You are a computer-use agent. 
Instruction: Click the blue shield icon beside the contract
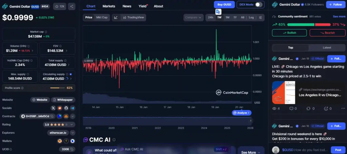[59, 116]
